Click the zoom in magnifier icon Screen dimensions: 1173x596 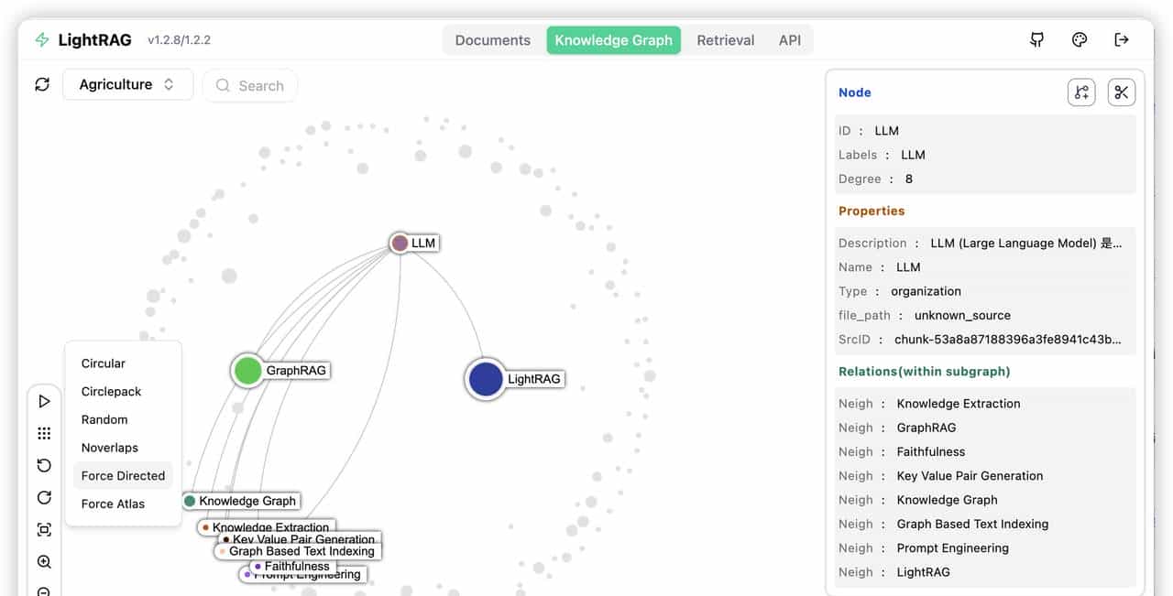tap(44, 562)
